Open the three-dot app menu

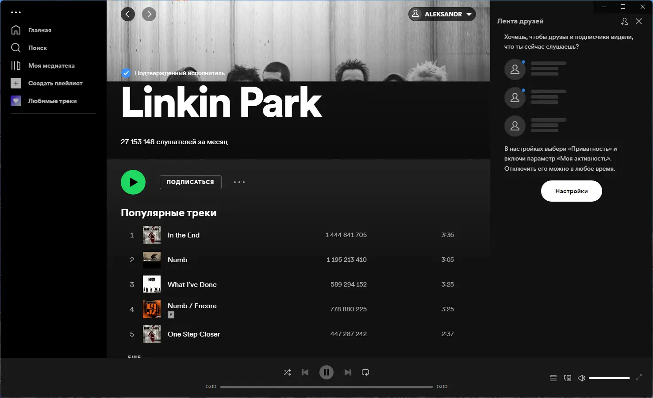[16, 12]
